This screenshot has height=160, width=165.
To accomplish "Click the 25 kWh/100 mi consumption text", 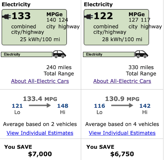I will pyautogui.click(x=40, y=39).
